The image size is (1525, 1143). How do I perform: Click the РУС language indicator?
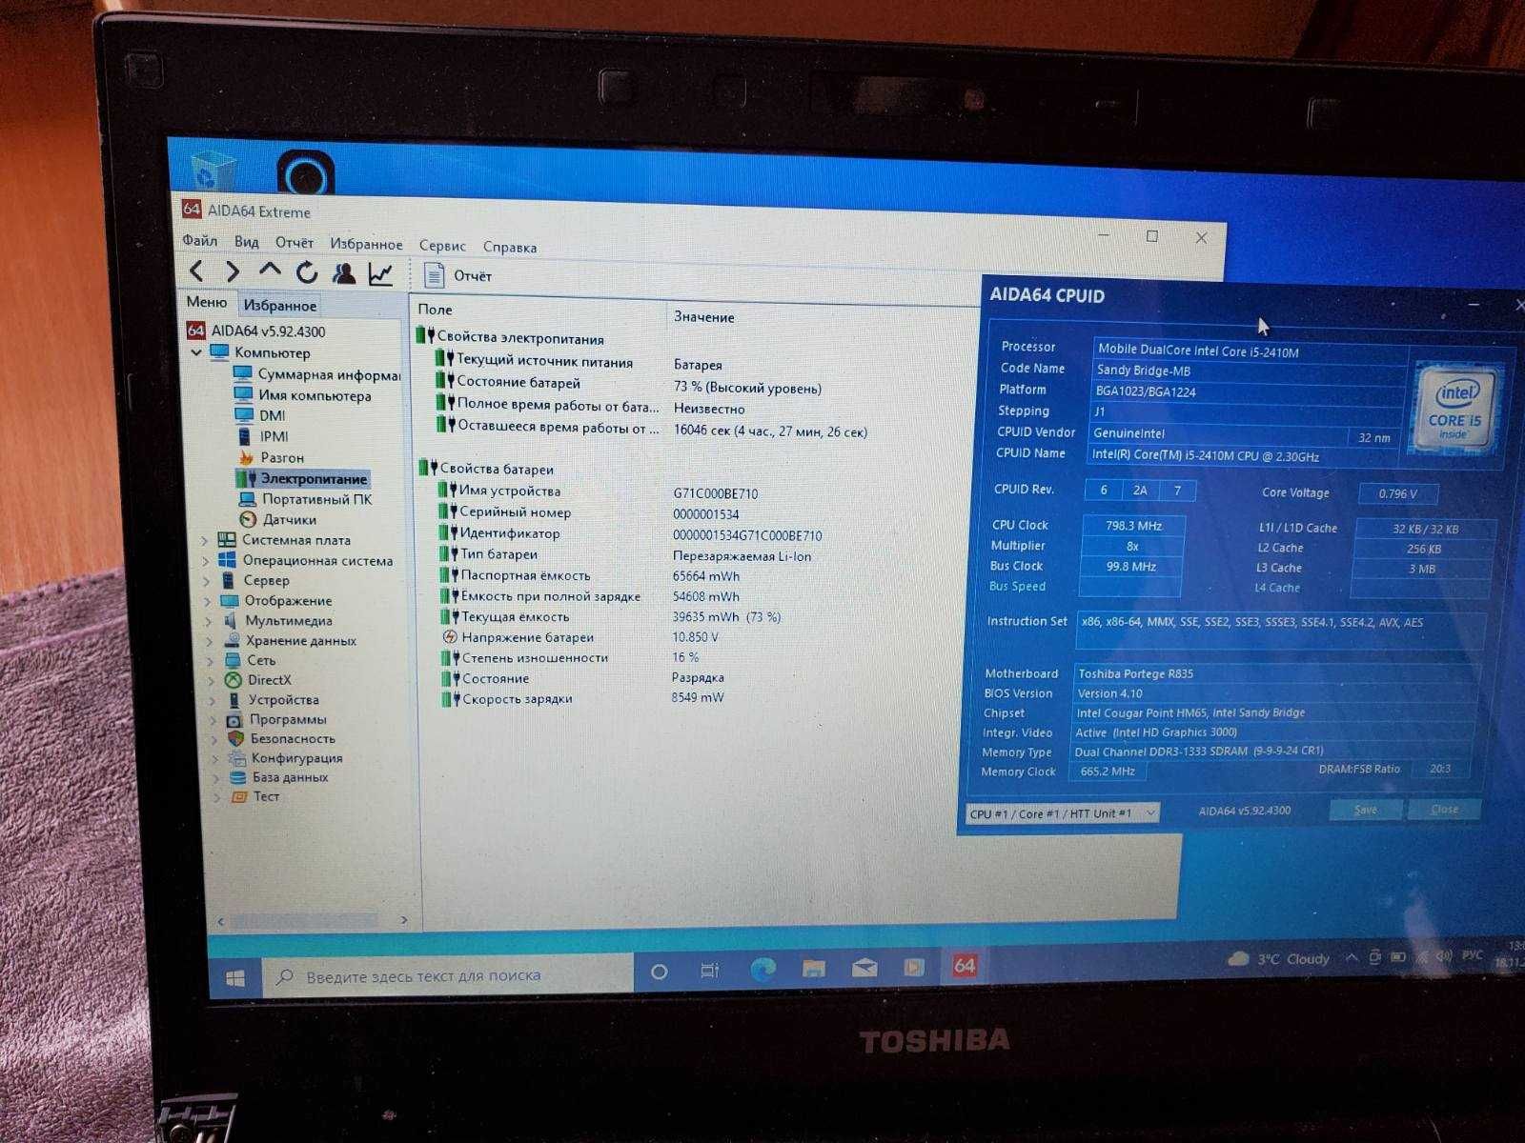(x=1473, y=954)
